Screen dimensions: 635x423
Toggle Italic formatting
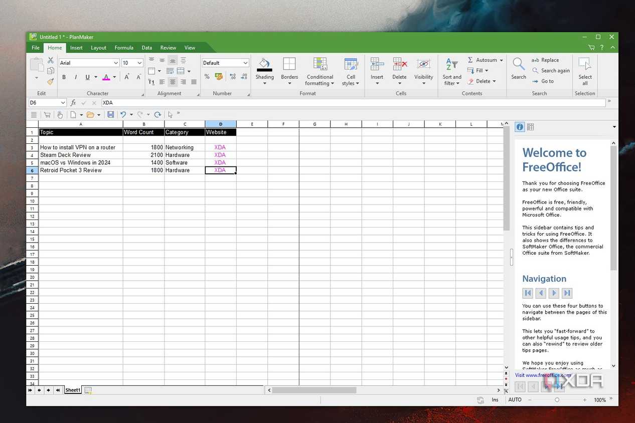[76, 77]
